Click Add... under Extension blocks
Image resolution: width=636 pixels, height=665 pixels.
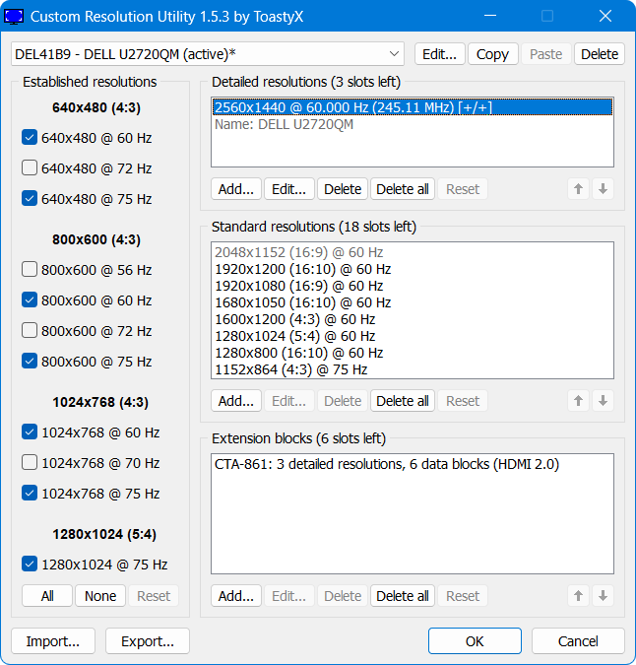[236, 596]
